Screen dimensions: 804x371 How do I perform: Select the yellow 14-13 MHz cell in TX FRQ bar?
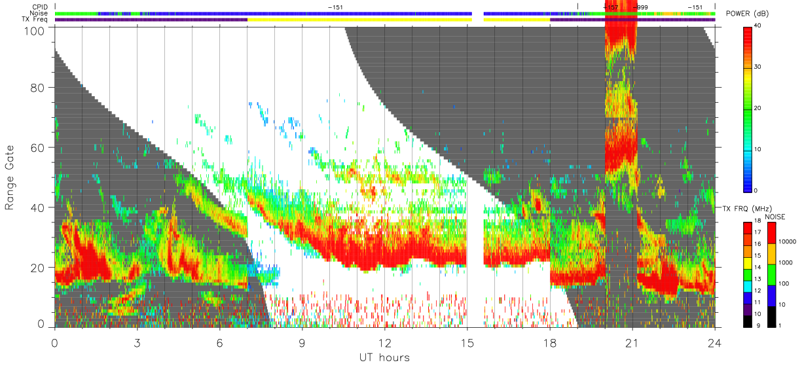748,263
